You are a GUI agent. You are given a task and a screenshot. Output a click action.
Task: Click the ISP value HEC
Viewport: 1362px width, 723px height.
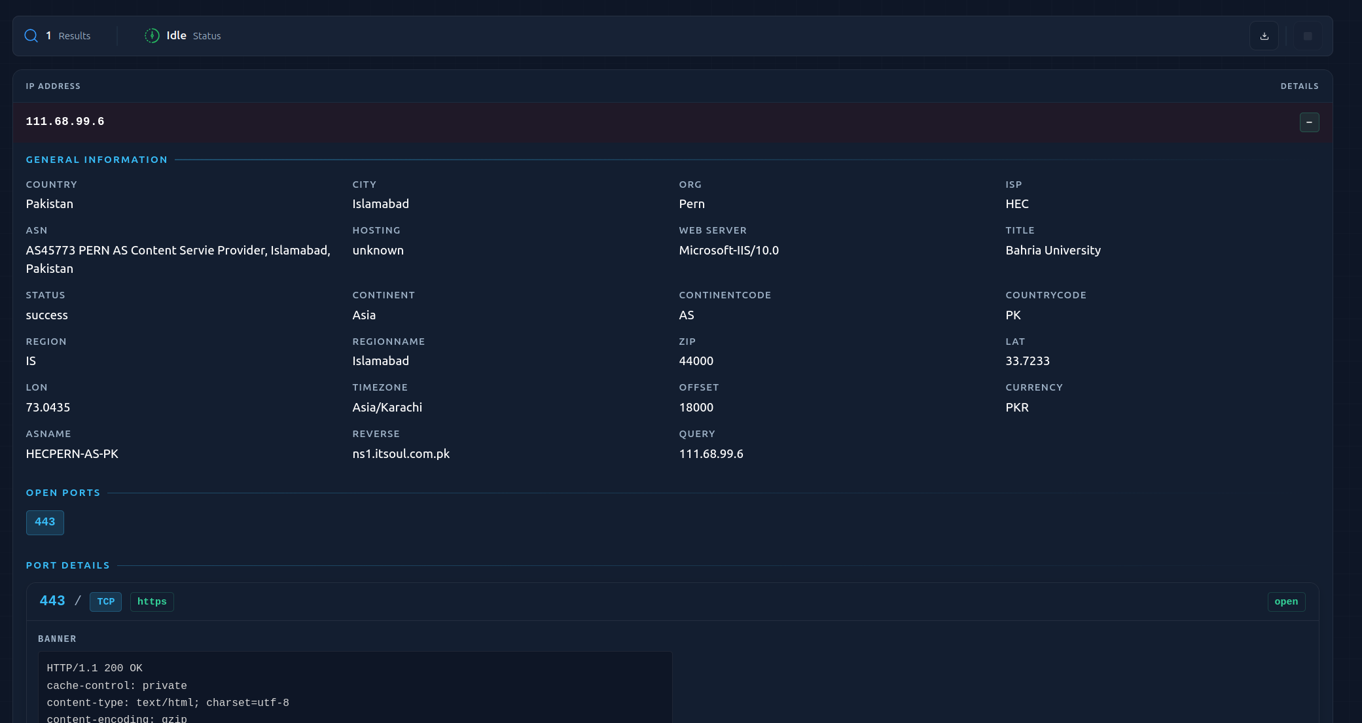[x=1017, y=204]
